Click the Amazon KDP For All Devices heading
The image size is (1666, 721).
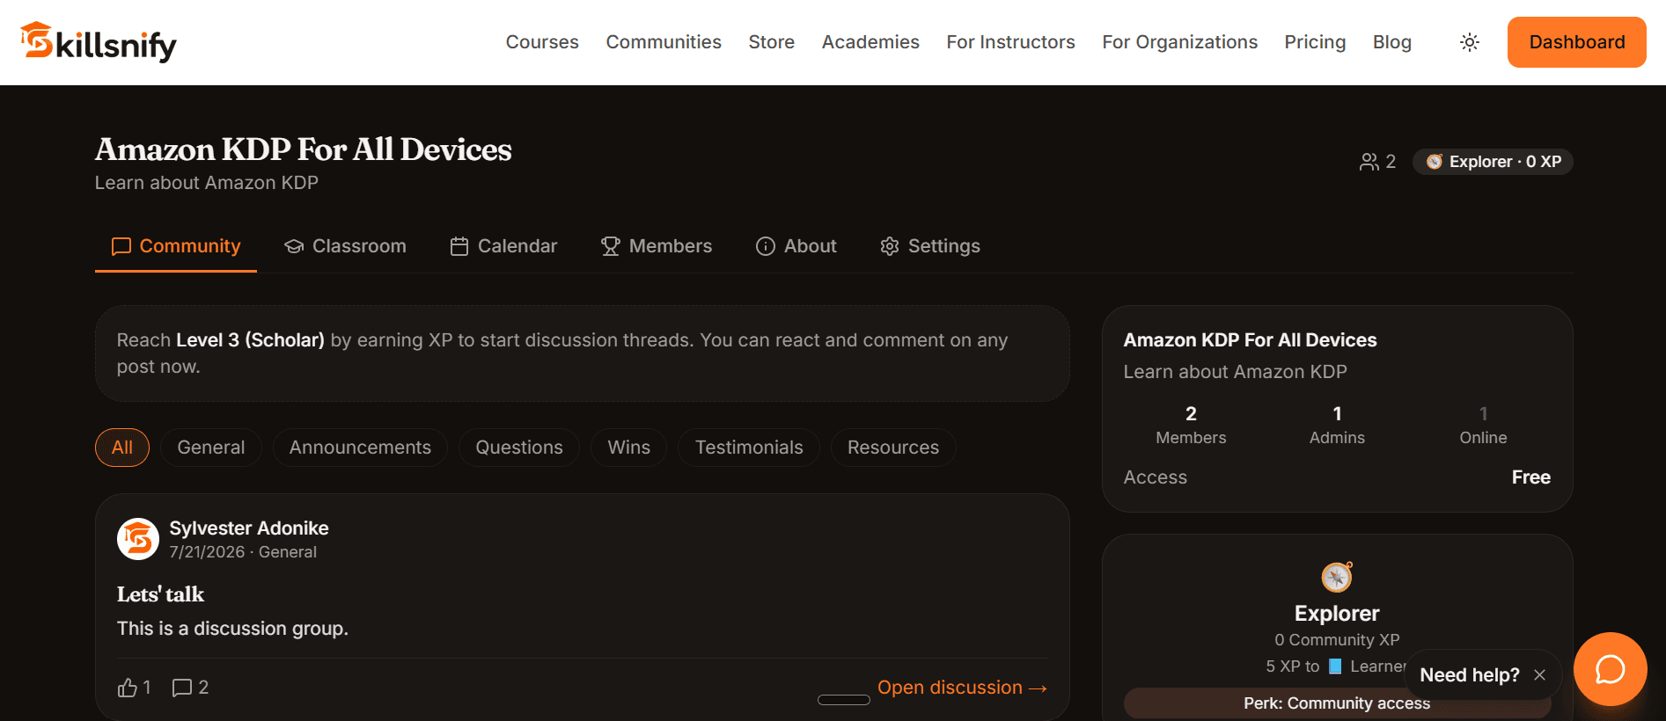[304, 149]
